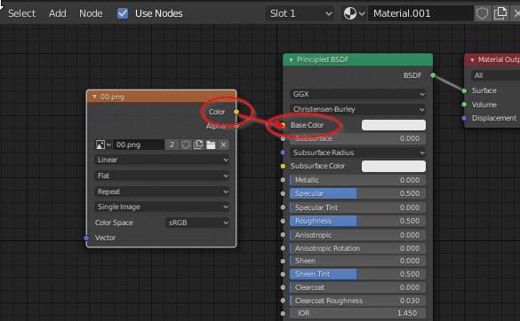Adjust the Roughness slider
520x321 pixels.
(357, 221)
